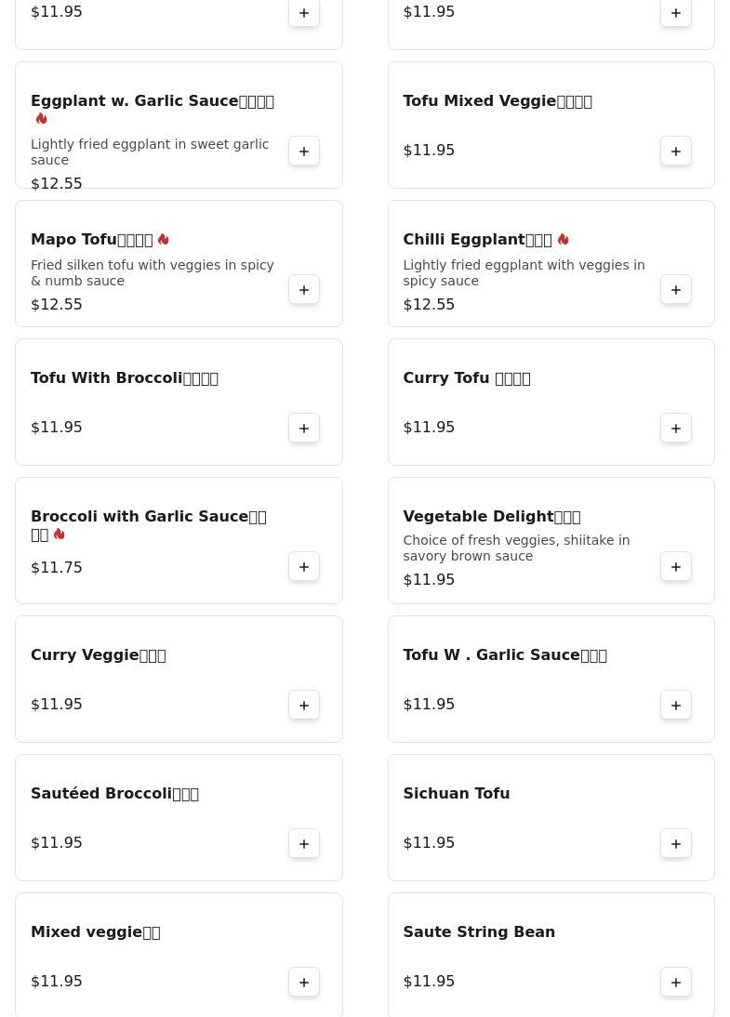This screenshot has width=730, height=1017.
Task: Click the $11.75 Broccoli price
Action: click(x=57, y=568)
